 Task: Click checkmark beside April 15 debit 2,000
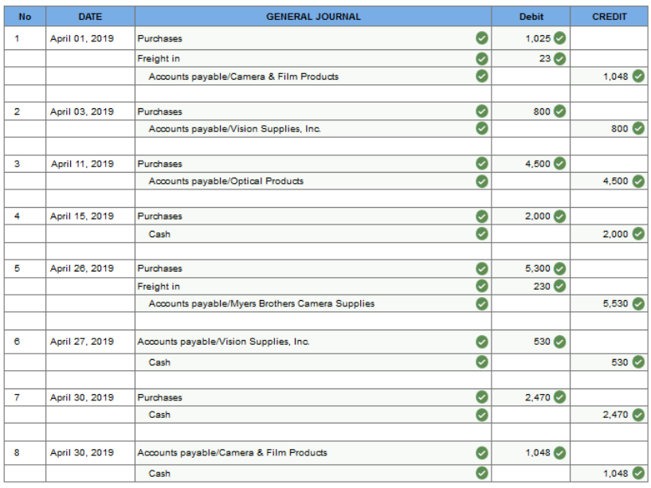[x=559, y=217]
